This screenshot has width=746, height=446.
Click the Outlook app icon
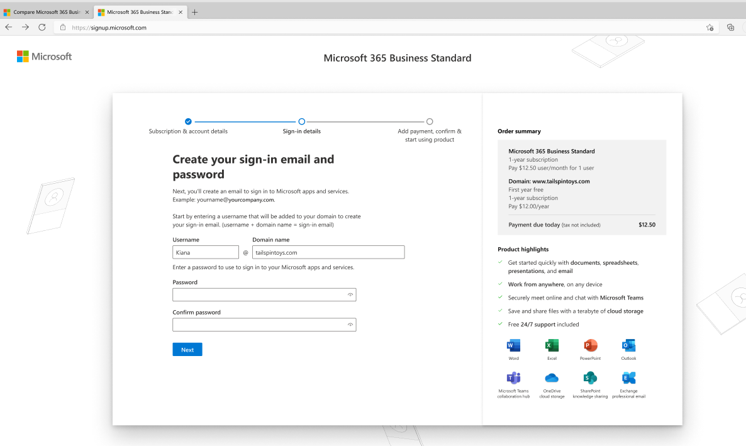[x=628, y=345]
